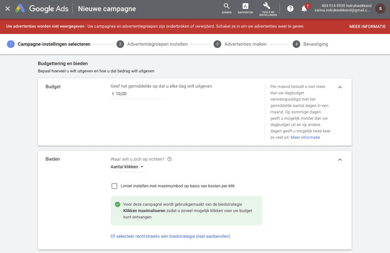Click MEER INFORMATIE in the red banner
The image size is (390, 253).
(367, 27)
